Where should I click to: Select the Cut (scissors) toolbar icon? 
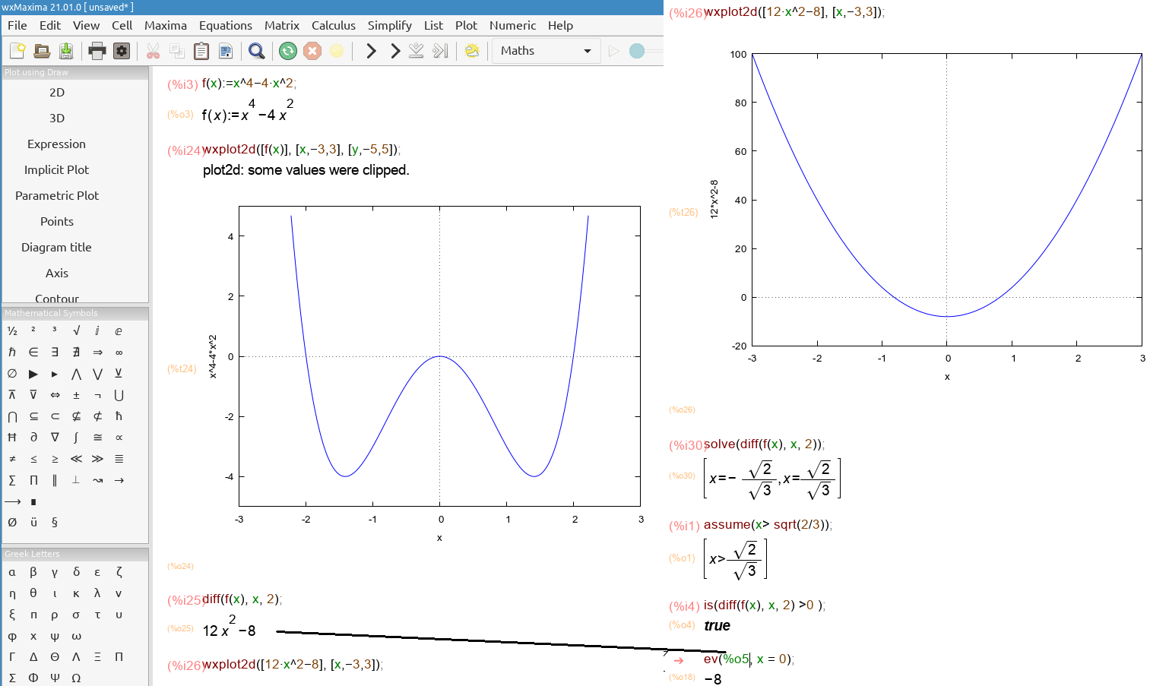152,51
